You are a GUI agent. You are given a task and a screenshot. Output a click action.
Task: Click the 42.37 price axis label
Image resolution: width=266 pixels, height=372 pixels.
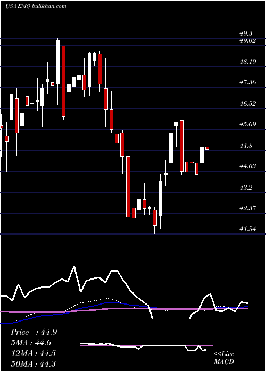(x=248, y=208)
